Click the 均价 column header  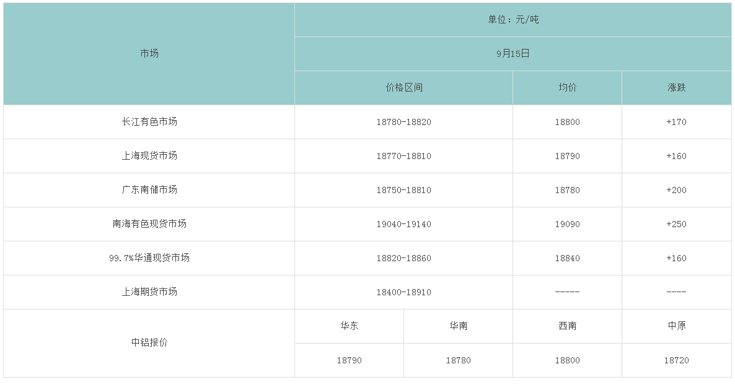point(567,88)
